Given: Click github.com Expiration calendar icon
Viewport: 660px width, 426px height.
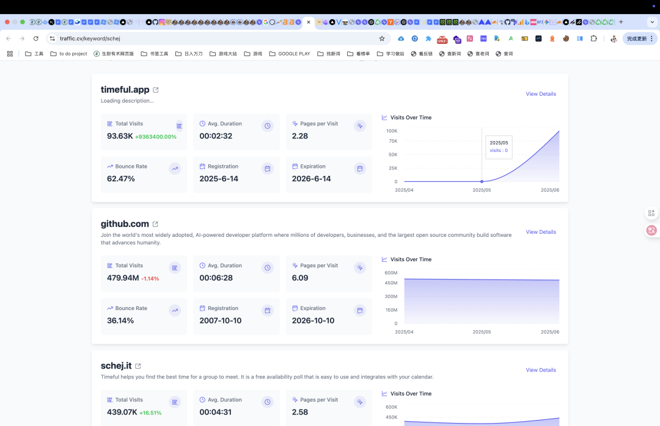Looking at the screenshot, I should [x=360, y=311].
